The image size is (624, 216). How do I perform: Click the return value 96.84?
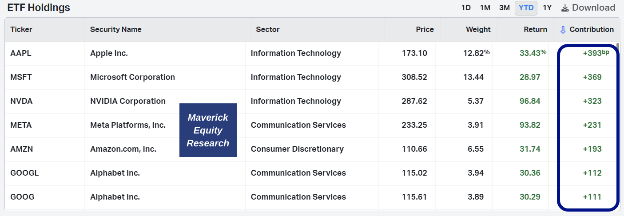(x=530, y=101)
